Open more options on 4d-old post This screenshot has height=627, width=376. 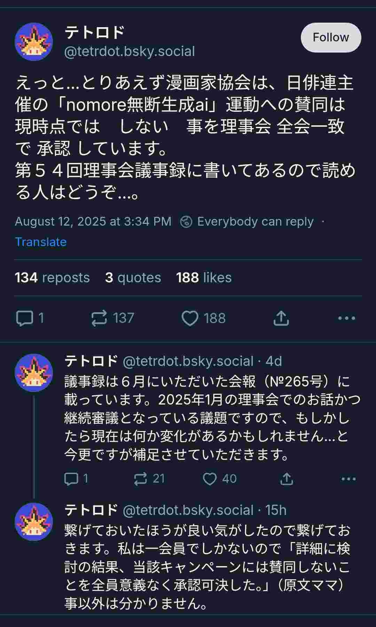348,479
